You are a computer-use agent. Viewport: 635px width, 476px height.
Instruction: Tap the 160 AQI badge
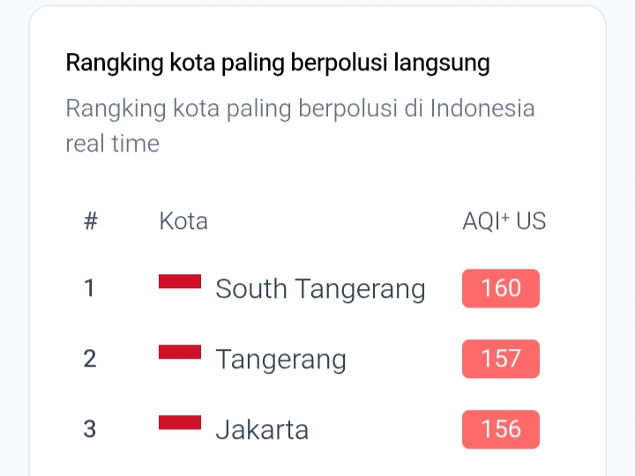[500, 288]
